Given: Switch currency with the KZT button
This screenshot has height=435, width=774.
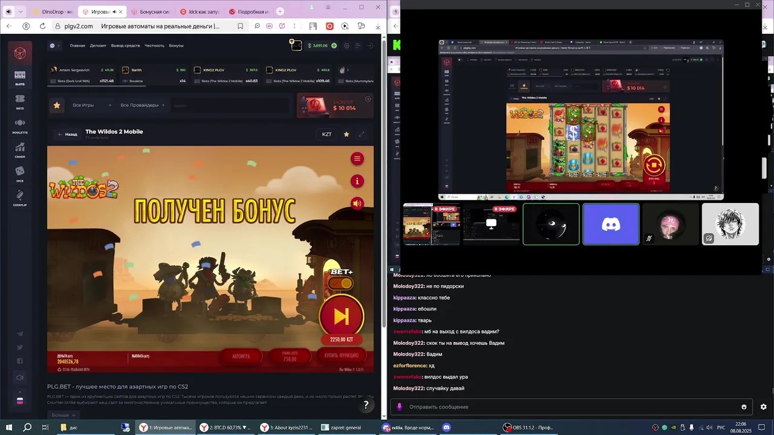Looking at the screenshot, I should [x=327, y=134].
